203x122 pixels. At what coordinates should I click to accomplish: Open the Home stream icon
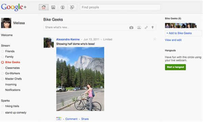coord(44,7)
